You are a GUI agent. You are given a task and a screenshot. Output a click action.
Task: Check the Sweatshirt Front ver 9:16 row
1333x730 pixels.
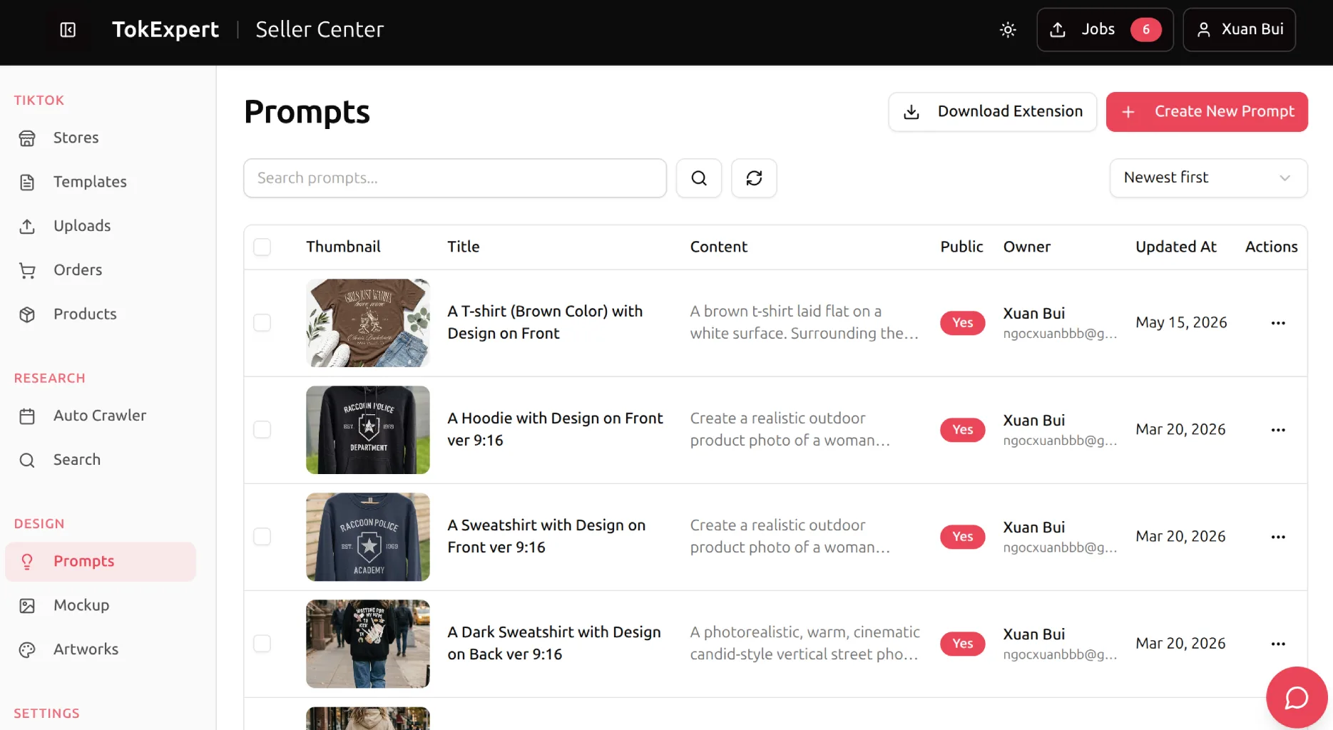(262, 537)
